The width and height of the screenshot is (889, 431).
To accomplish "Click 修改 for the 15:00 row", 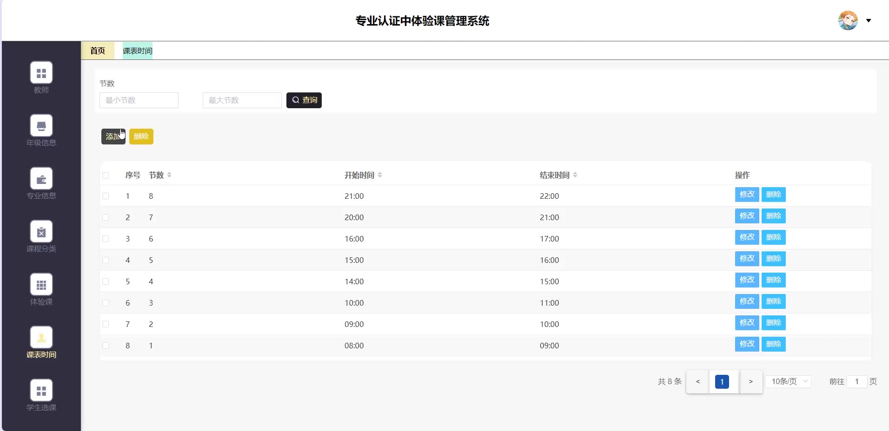I will 747,259.
